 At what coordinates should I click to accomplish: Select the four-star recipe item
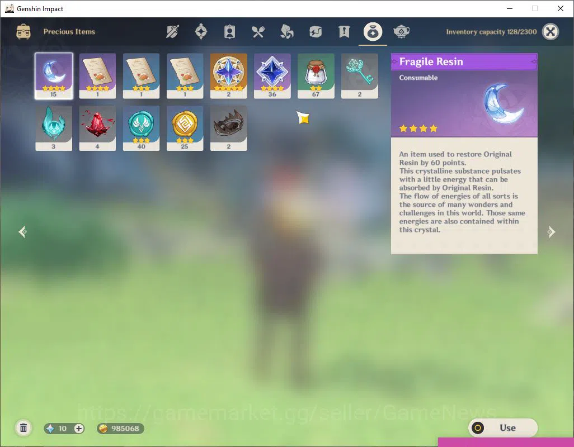pyautogui.click(x=97, y=76)
